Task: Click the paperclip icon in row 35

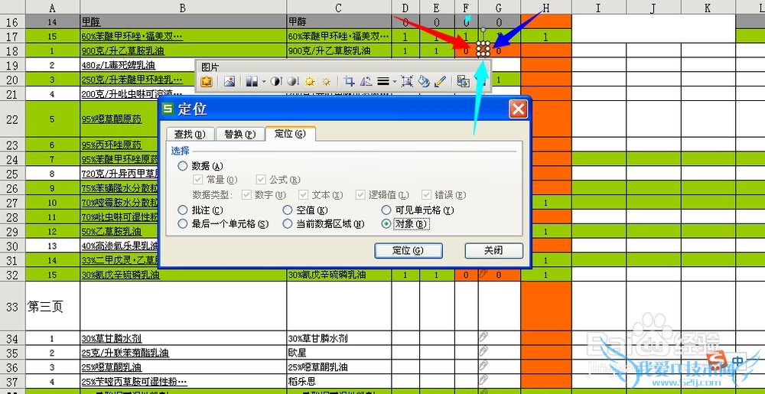Action: click(x=483, y=352)
